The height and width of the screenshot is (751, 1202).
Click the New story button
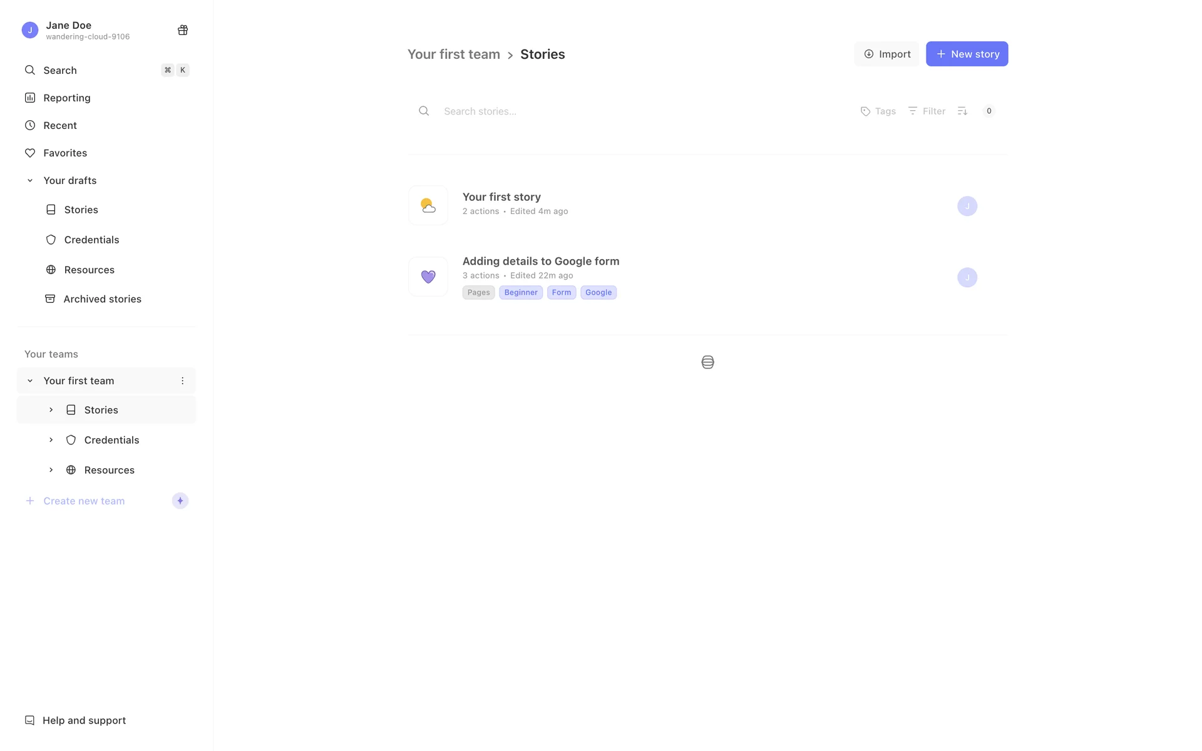click(967, 54)
